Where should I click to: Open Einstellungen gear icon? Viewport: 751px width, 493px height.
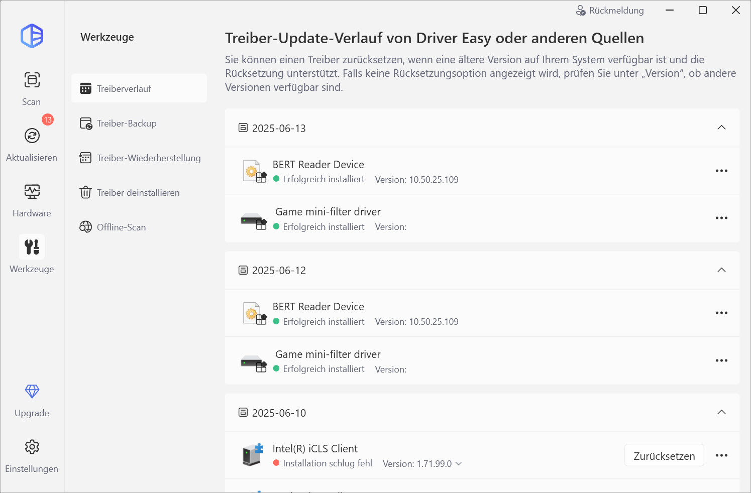pos(32,447)
